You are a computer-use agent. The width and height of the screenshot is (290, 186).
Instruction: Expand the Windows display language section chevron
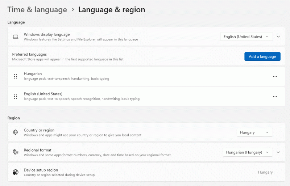pos(278,37)
